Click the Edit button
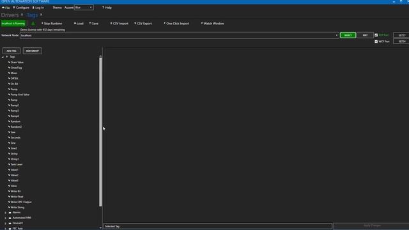 pyautogui.click(x=365, y=35)
